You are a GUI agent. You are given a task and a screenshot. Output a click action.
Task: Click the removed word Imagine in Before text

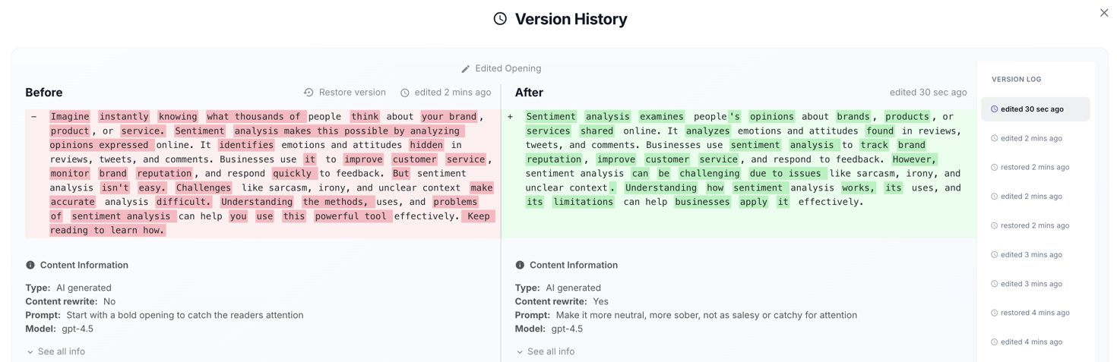coord(70,117)
